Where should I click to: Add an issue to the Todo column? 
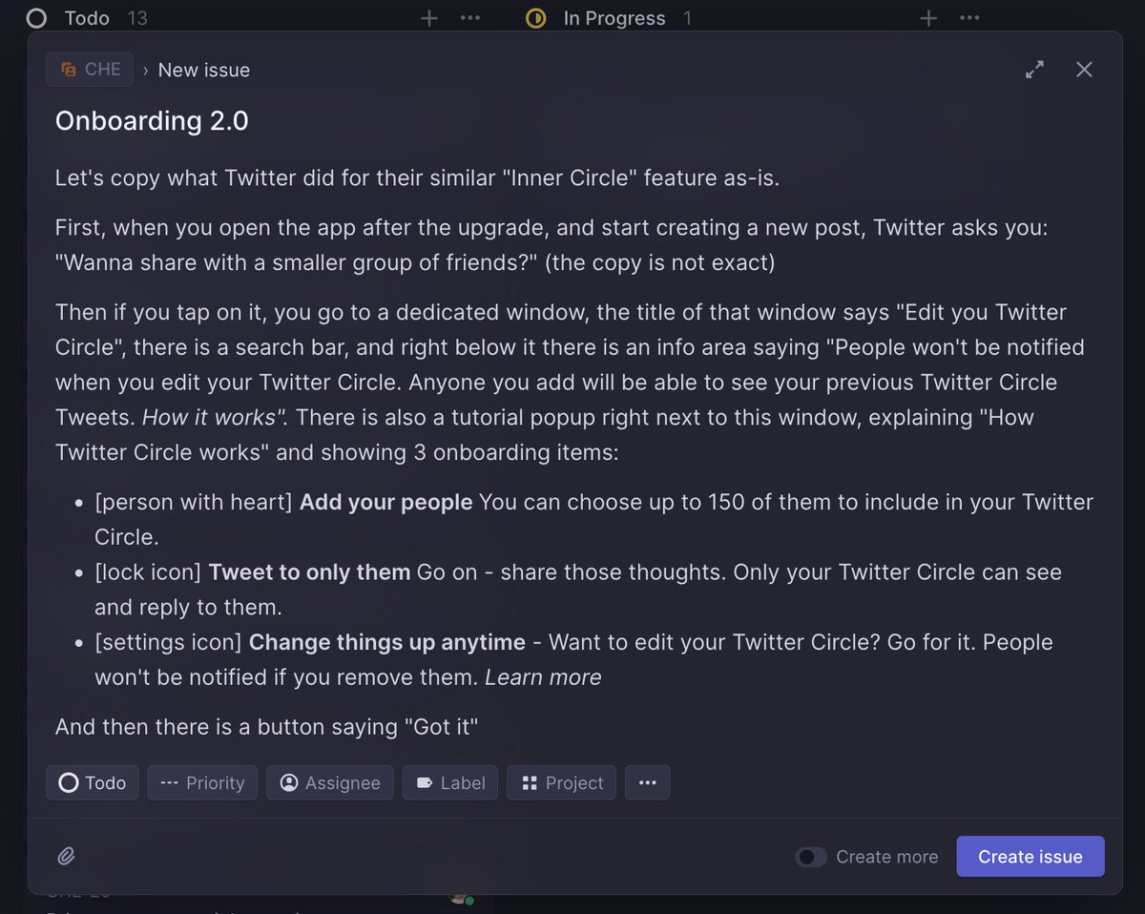pyautogui.click(x=429, y=18)
